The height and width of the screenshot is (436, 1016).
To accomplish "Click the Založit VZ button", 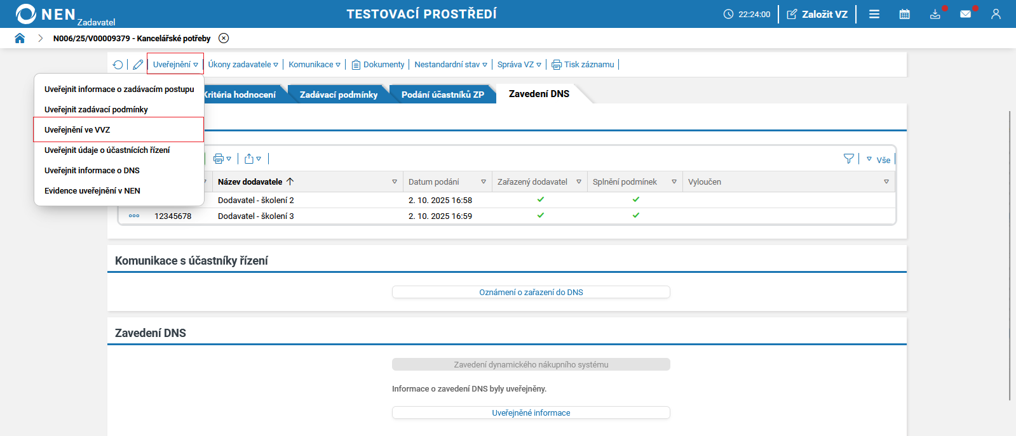I will [x=817, y=14].
